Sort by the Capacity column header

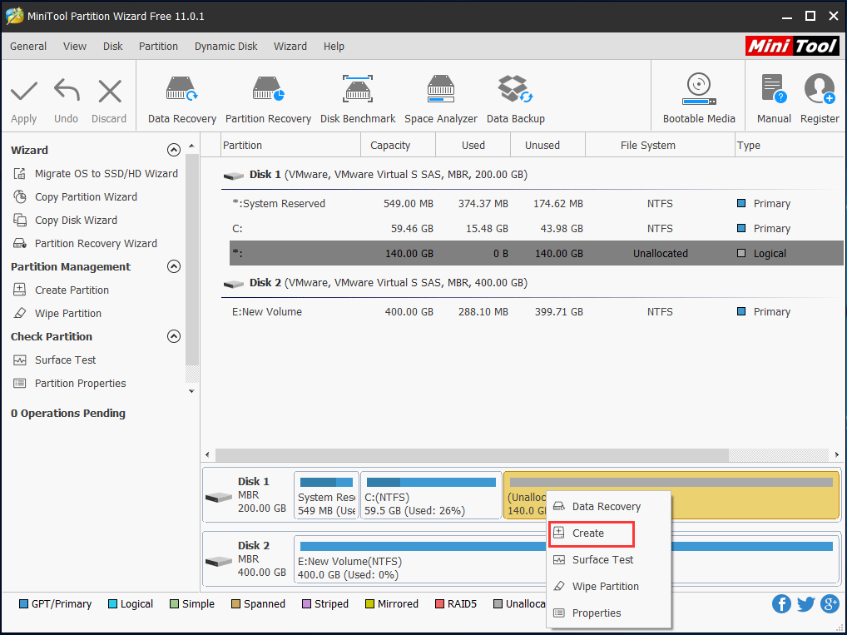[398, 145]
